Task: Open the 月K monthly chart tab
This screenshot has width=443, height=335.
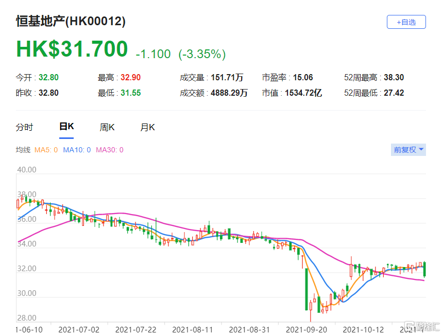Action: 147,127
